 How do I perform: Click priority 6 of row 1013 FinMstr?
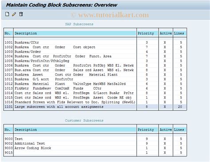tap(147, 88)
